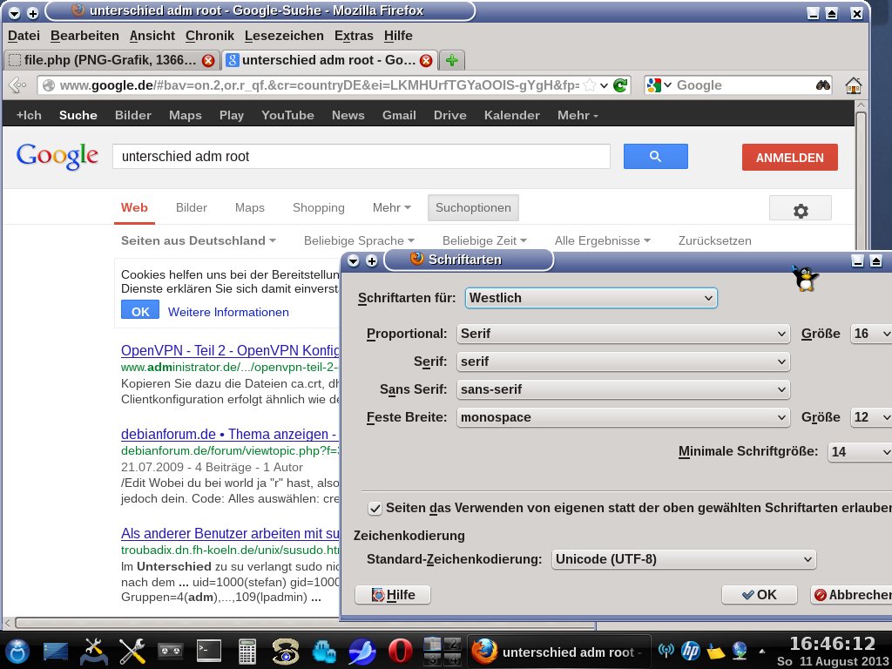Screen dimensions: 892x669
Task: Open 'Weitere Informationen' link
Action: [x=228, y=313]
